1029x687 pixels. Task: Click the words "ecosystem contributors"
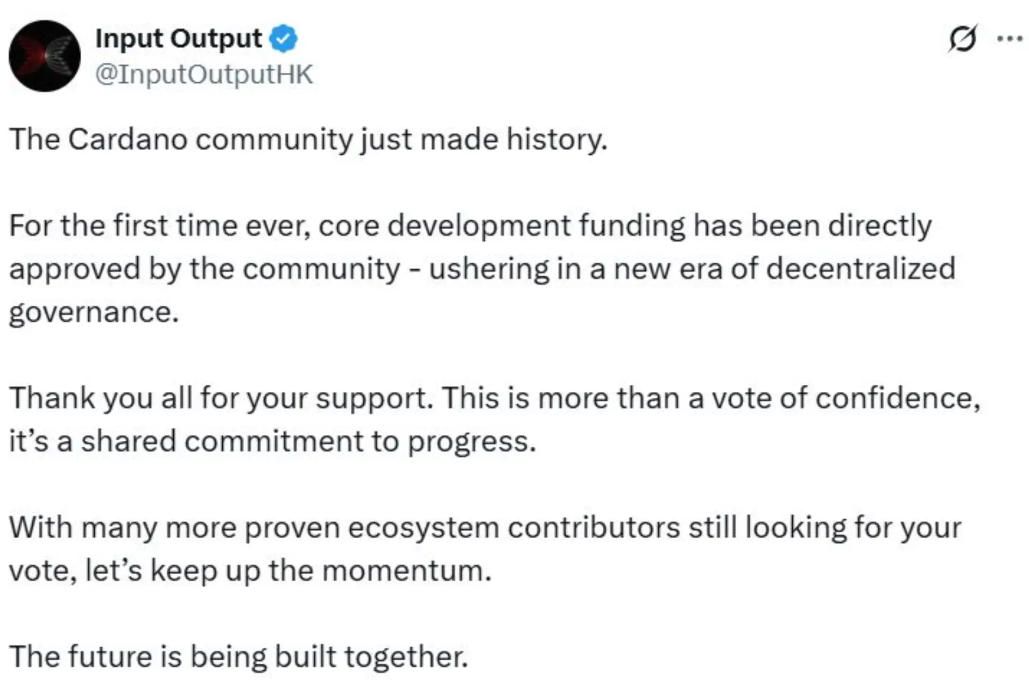[514, 527]
